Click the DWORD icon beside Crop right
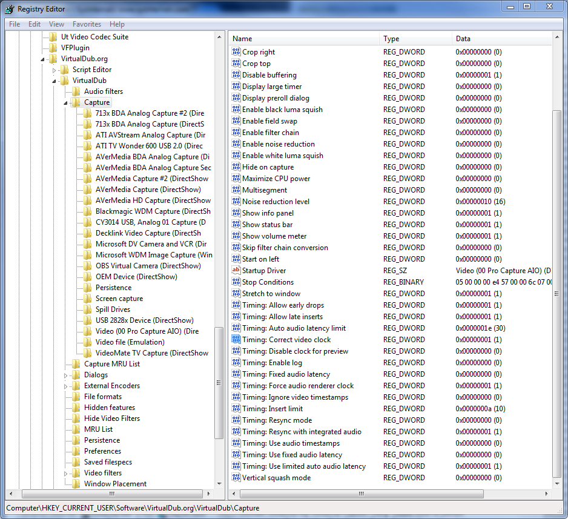568x519 pixels. point(236,52)
